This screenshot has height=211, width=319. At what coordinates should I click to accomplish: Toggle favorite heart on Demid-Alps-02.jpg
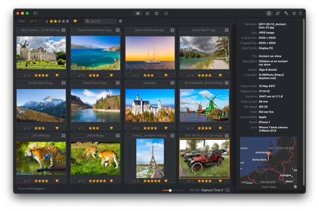click(57, 128)
